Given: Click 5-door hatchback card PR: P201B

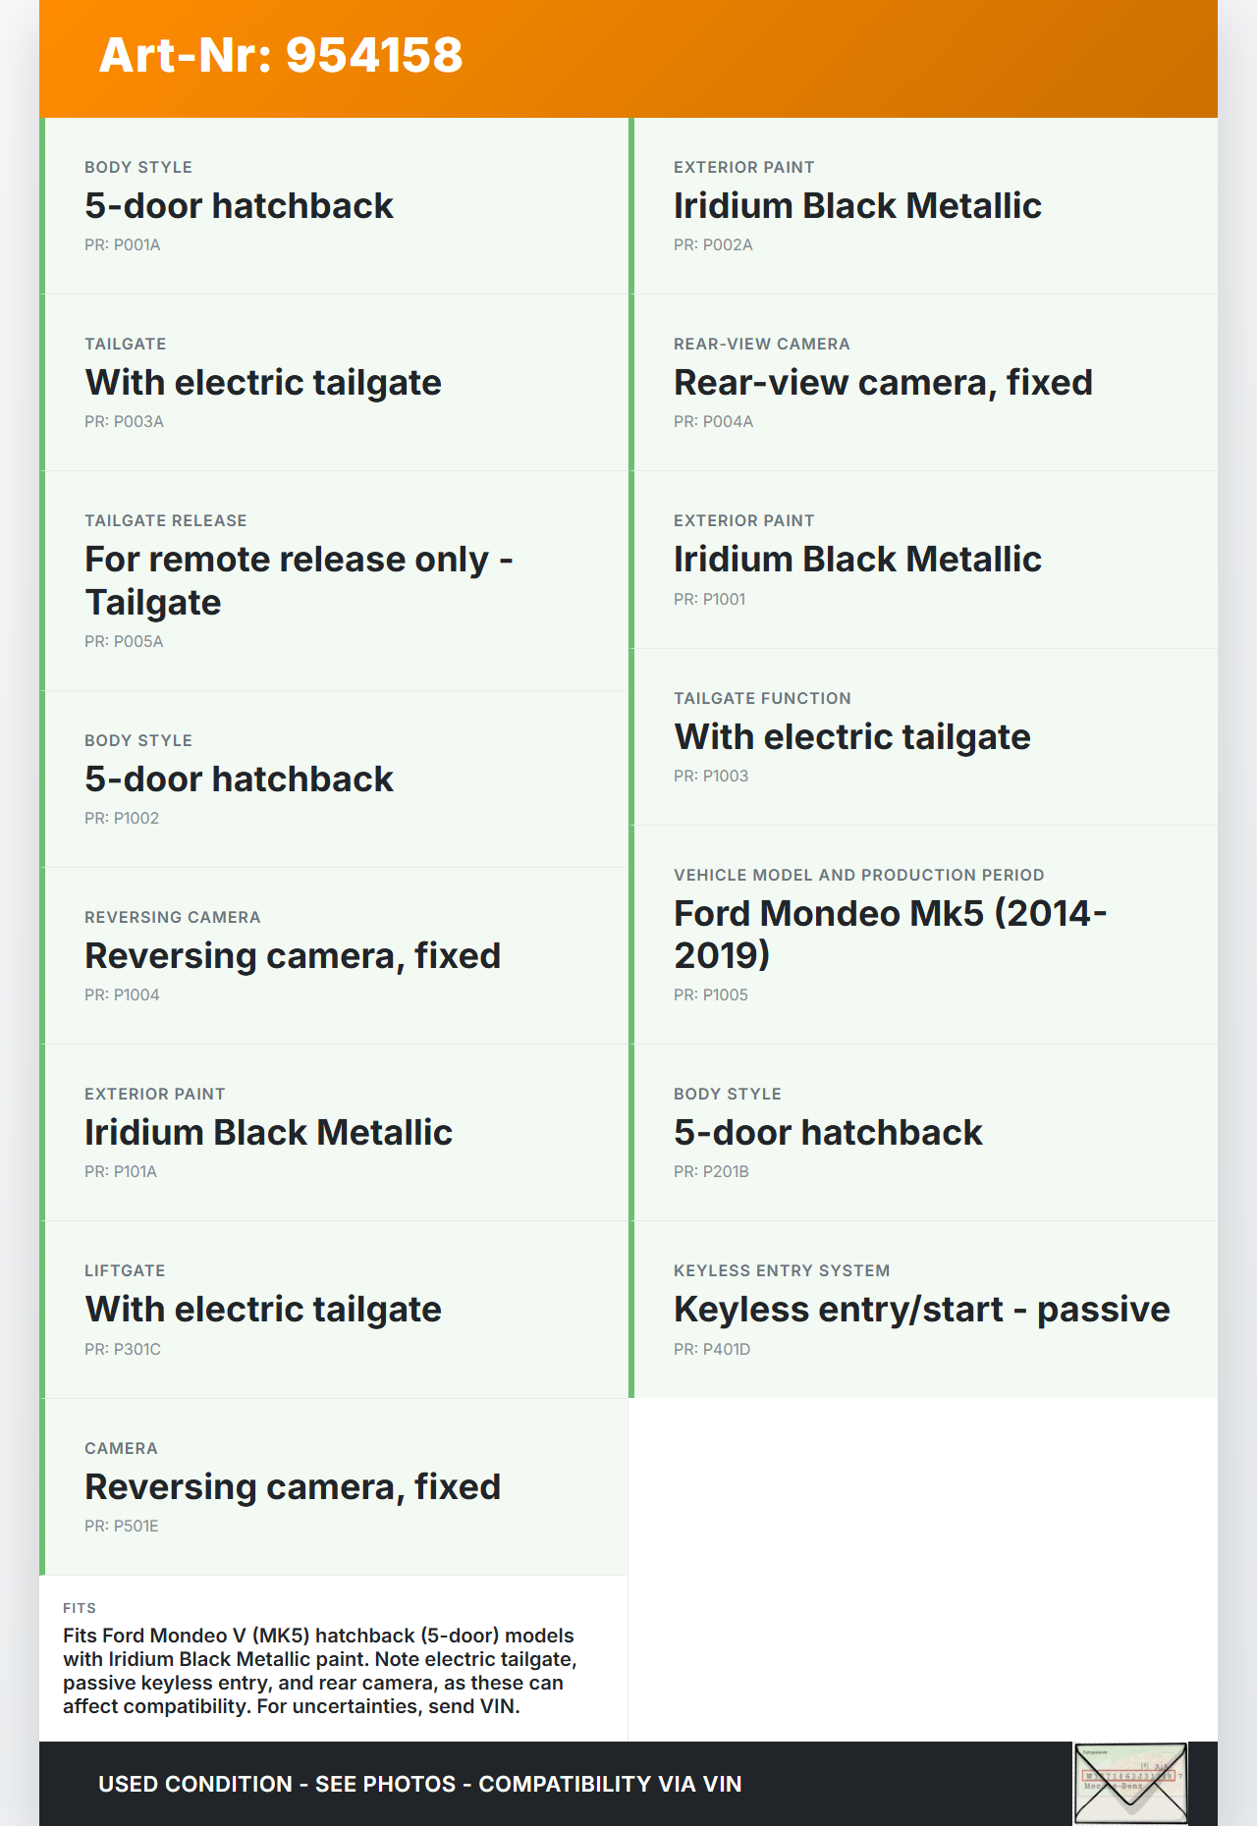Looking at the screenshot, I should point(925,1133).
